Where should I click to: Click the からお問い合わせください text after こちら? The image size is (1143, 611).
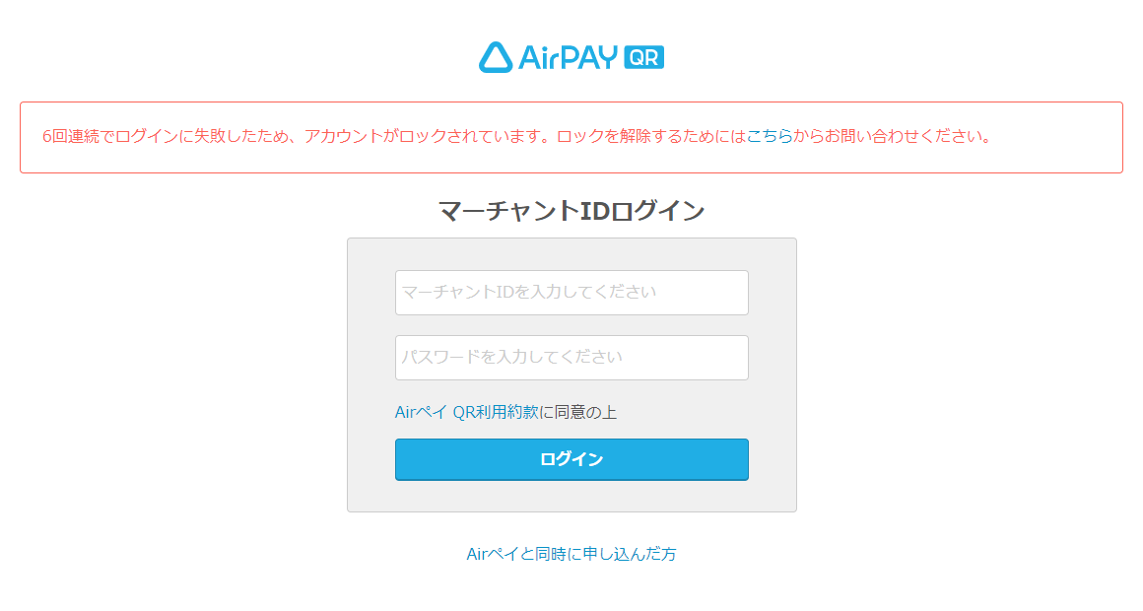point(892,136)
